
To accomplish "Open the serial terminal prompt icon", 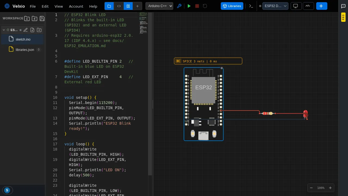I will point(251,6).
